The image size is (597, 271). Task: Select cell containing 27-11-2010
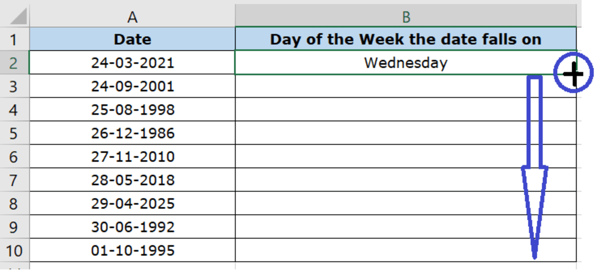click(132, 157)
